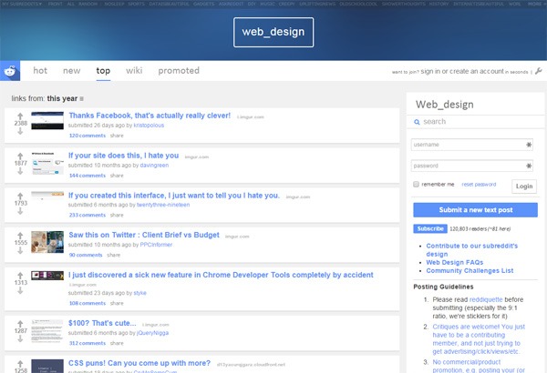Downvote '$100? That's cute...' post

20,338
